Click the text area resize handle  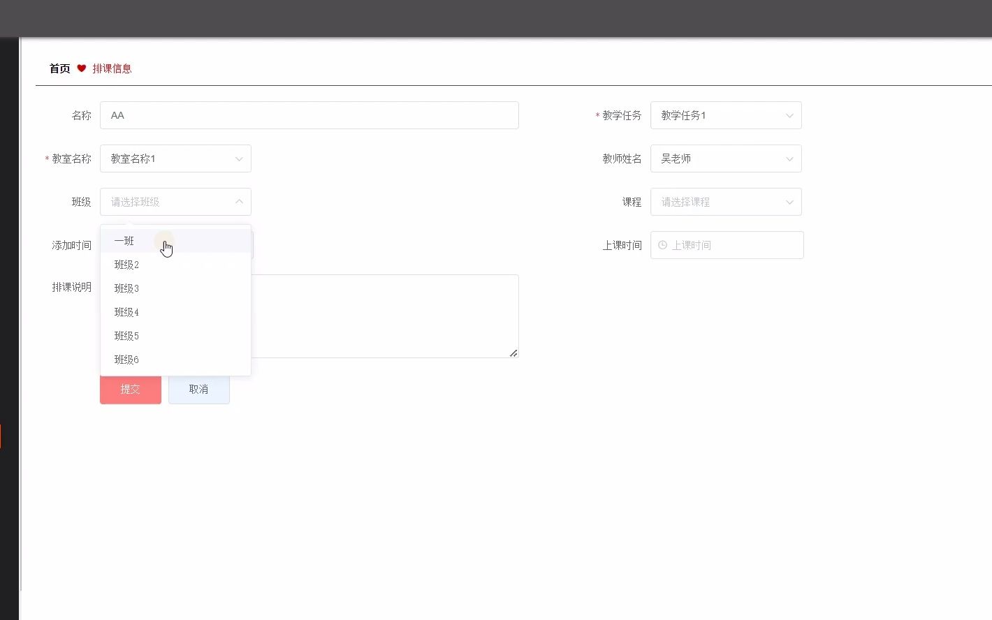[x=513, y=353]
